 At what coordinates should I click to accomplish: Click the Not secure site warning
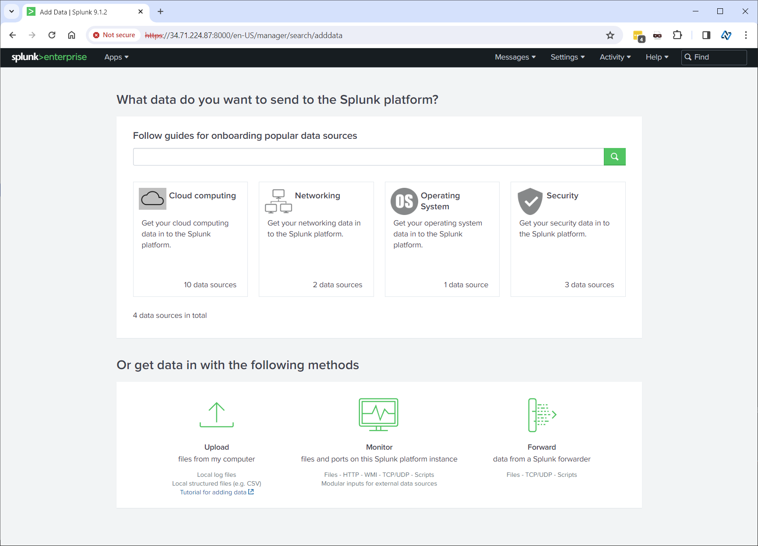114,35
